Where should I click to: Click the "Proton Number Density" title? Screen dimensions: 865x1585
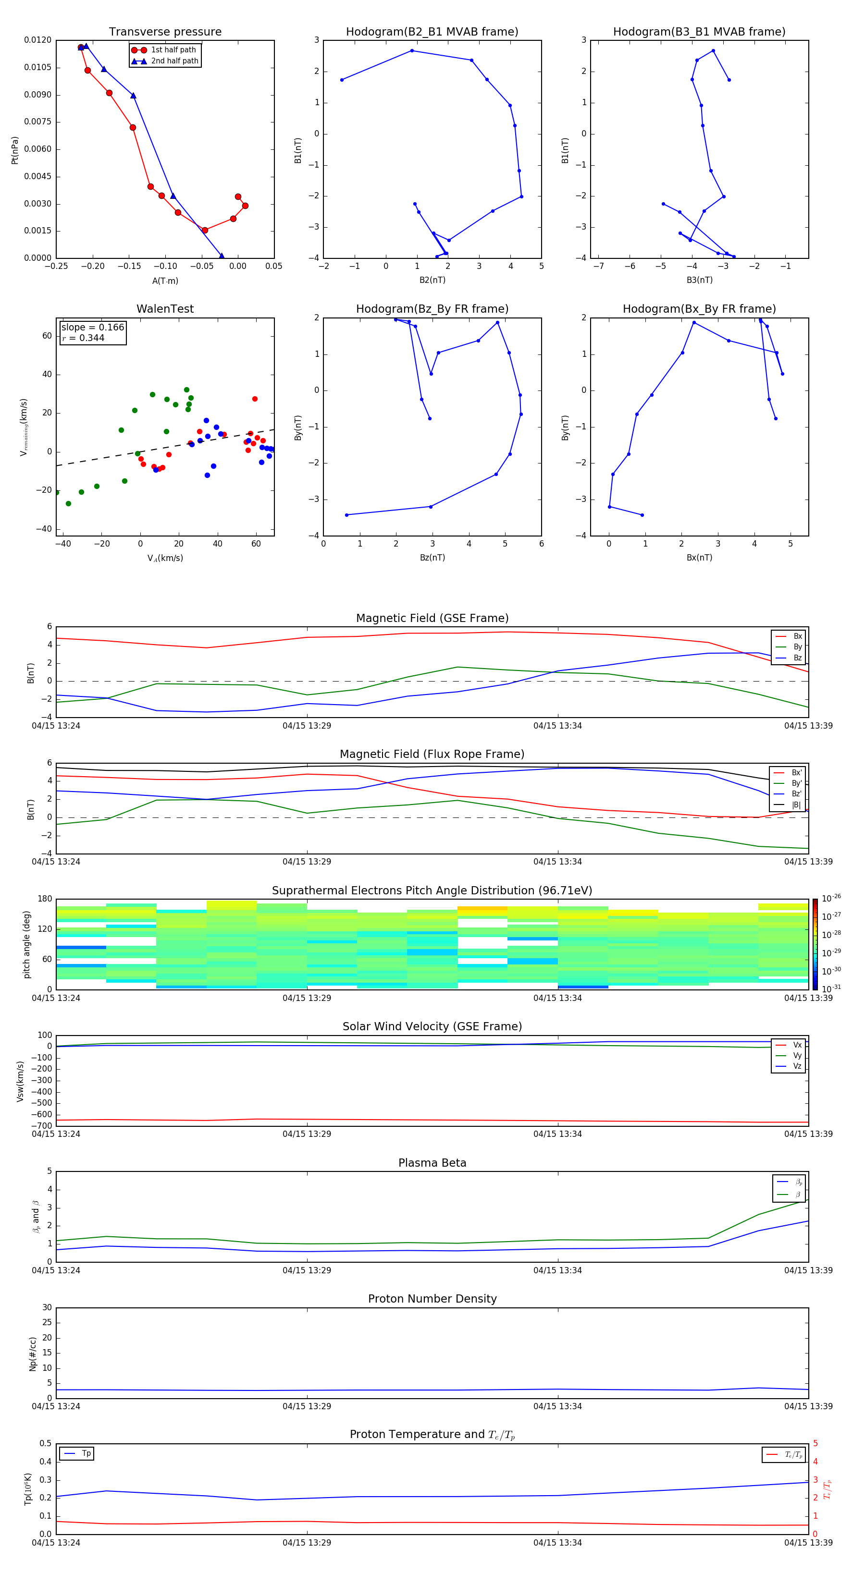click(x=432, y=1299)
